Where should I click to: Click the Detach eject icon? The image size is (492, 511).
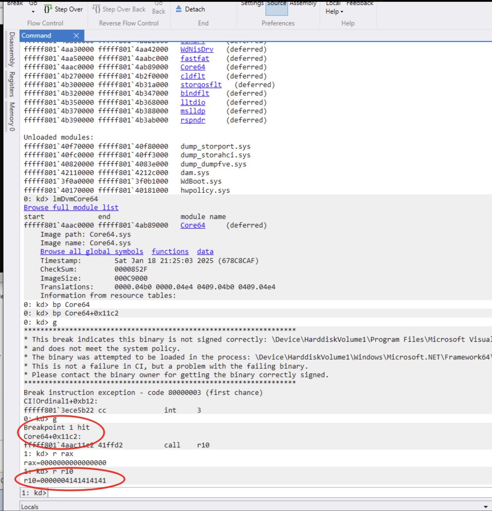point(178,9)
